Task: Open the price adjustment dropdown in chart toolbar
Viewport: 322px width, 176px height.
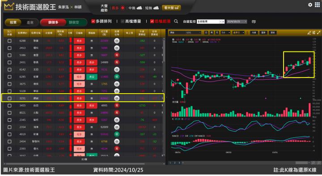Action: pyautogui.click(x=238, y=33)
